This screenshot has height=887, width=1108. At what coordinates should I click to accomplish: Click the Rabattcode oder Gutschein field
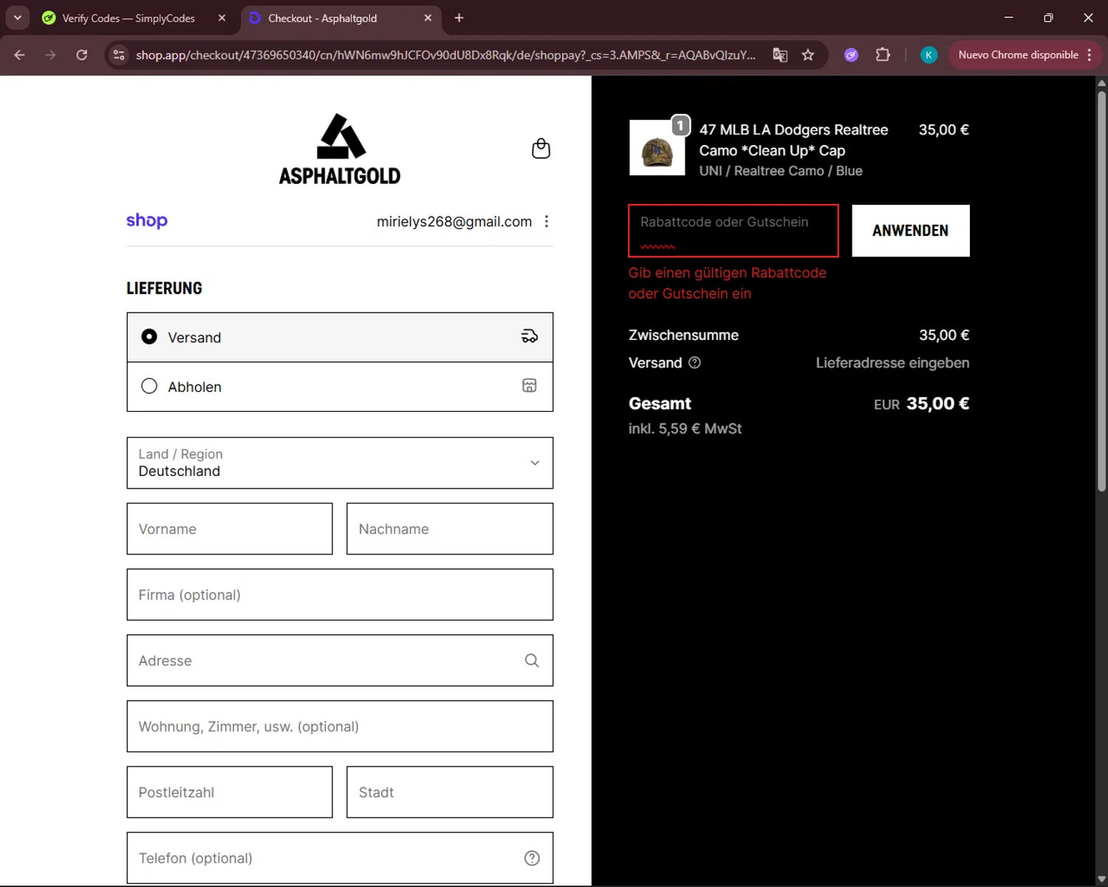[x=733, y=231]
